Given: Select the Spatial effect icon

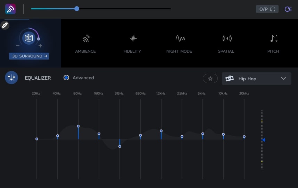Looking at the screenshot, I should pyautogui.click(x=226, y=38).
